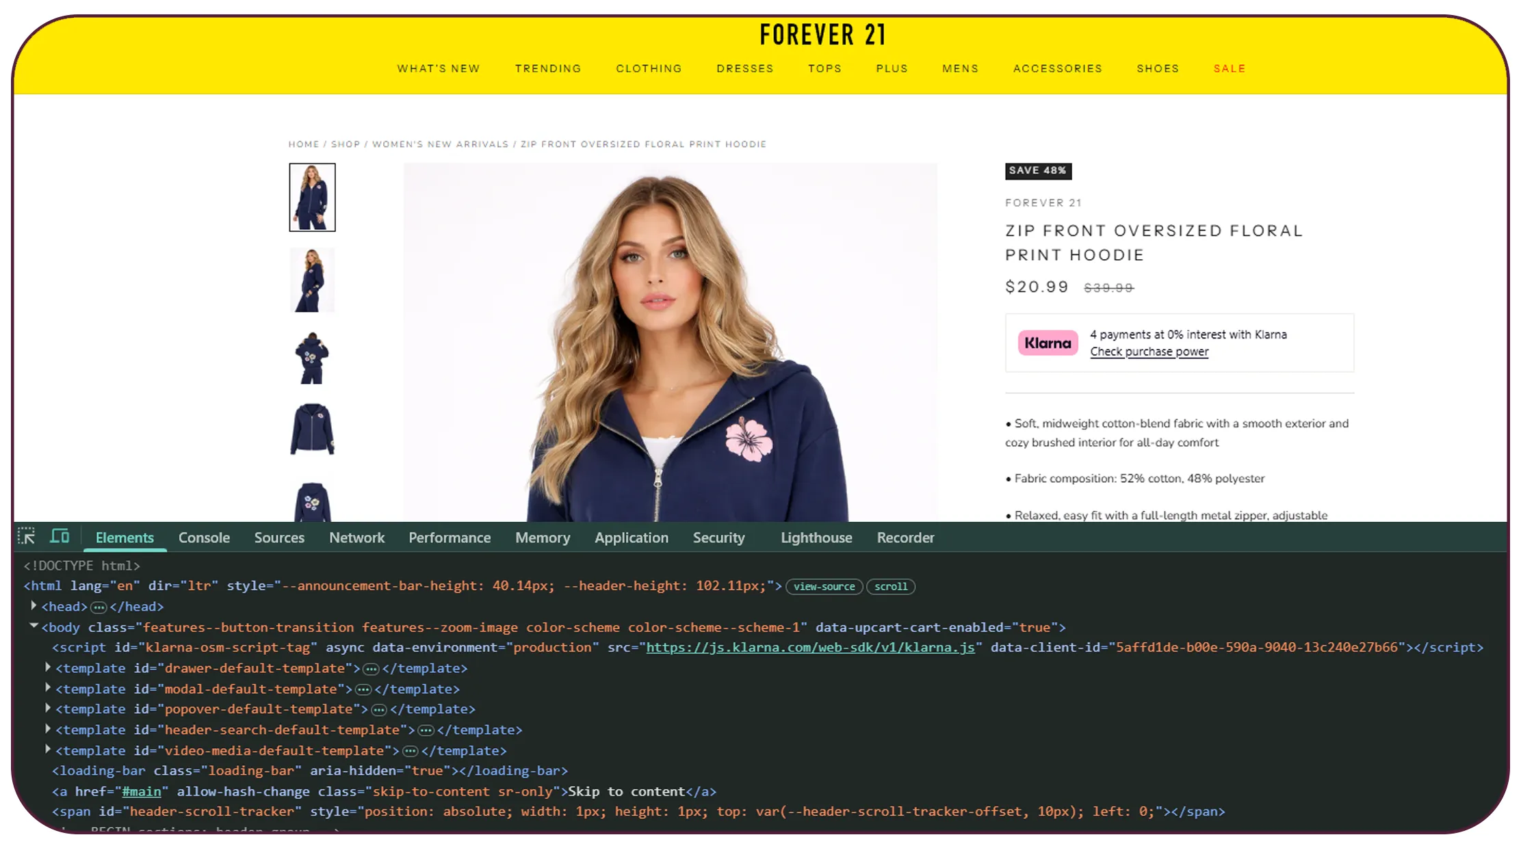Click Check purchase power link
Viewport: 1521px width, 848px height.
click(x=1149, y=352)
